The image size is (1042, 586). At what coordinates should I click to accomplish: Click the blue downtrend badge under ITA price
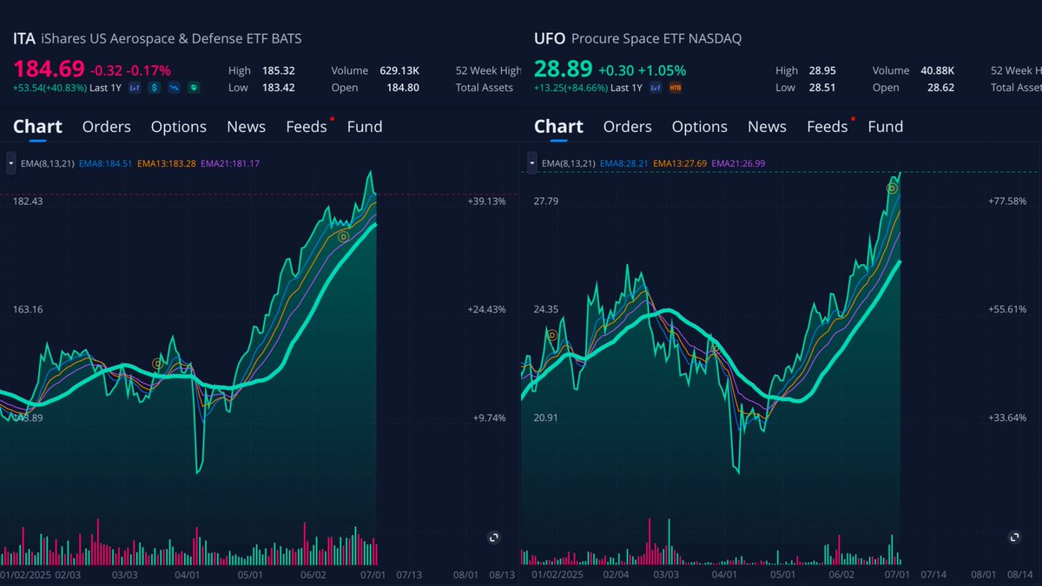[x=174, y=88]
